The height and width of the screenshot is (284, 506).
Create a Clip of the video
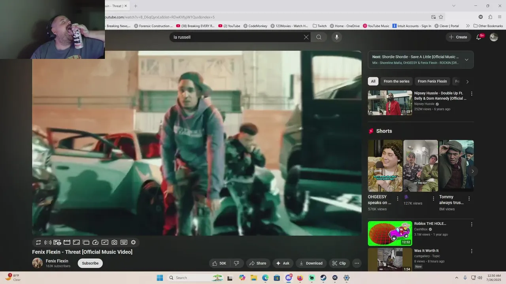[339, 263]
